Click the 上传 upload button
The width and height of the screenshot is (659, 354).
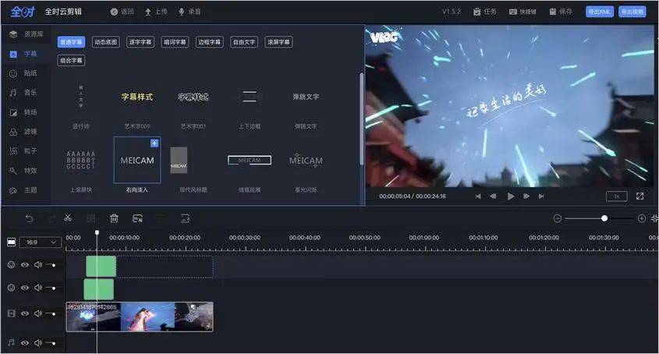tap(155, 12)
